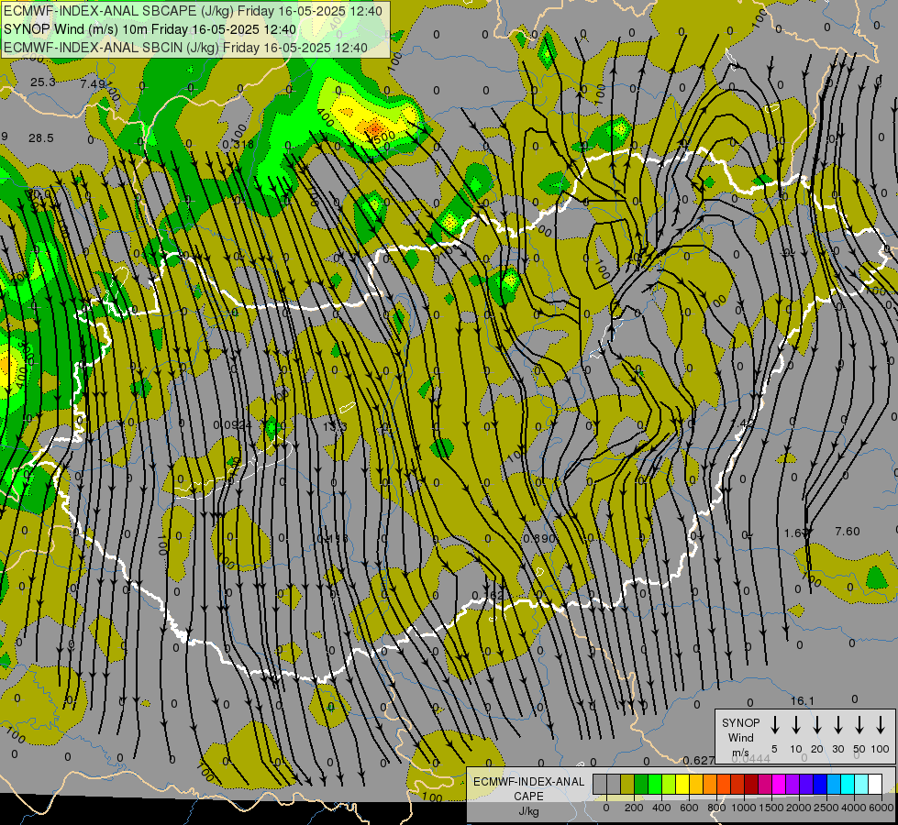The image size is (898, 825).
Task: Click the cyan legend swatch near 4000
Action: click(x=848, y=784)
